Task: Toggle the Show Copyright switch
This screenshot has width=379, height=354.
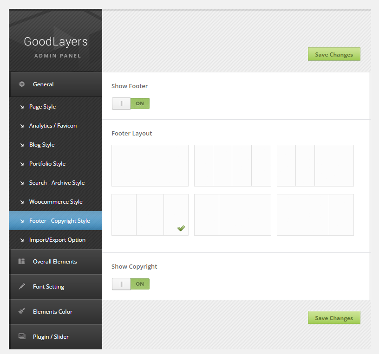Action: (131, 284)
